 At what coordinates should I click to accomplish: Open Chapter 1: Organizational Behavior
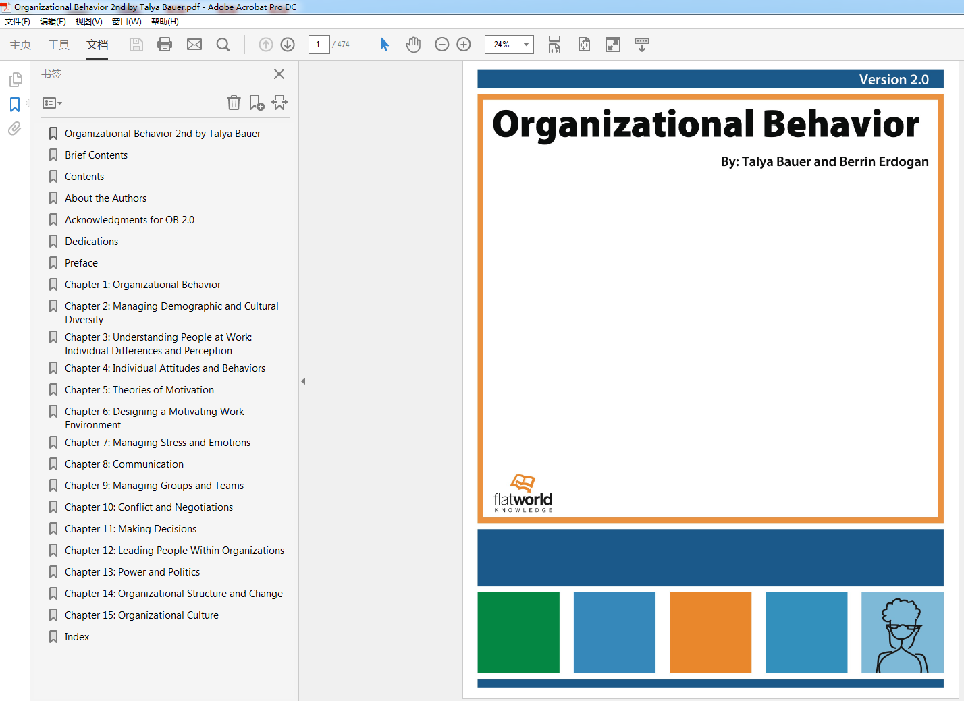[142, 285]
